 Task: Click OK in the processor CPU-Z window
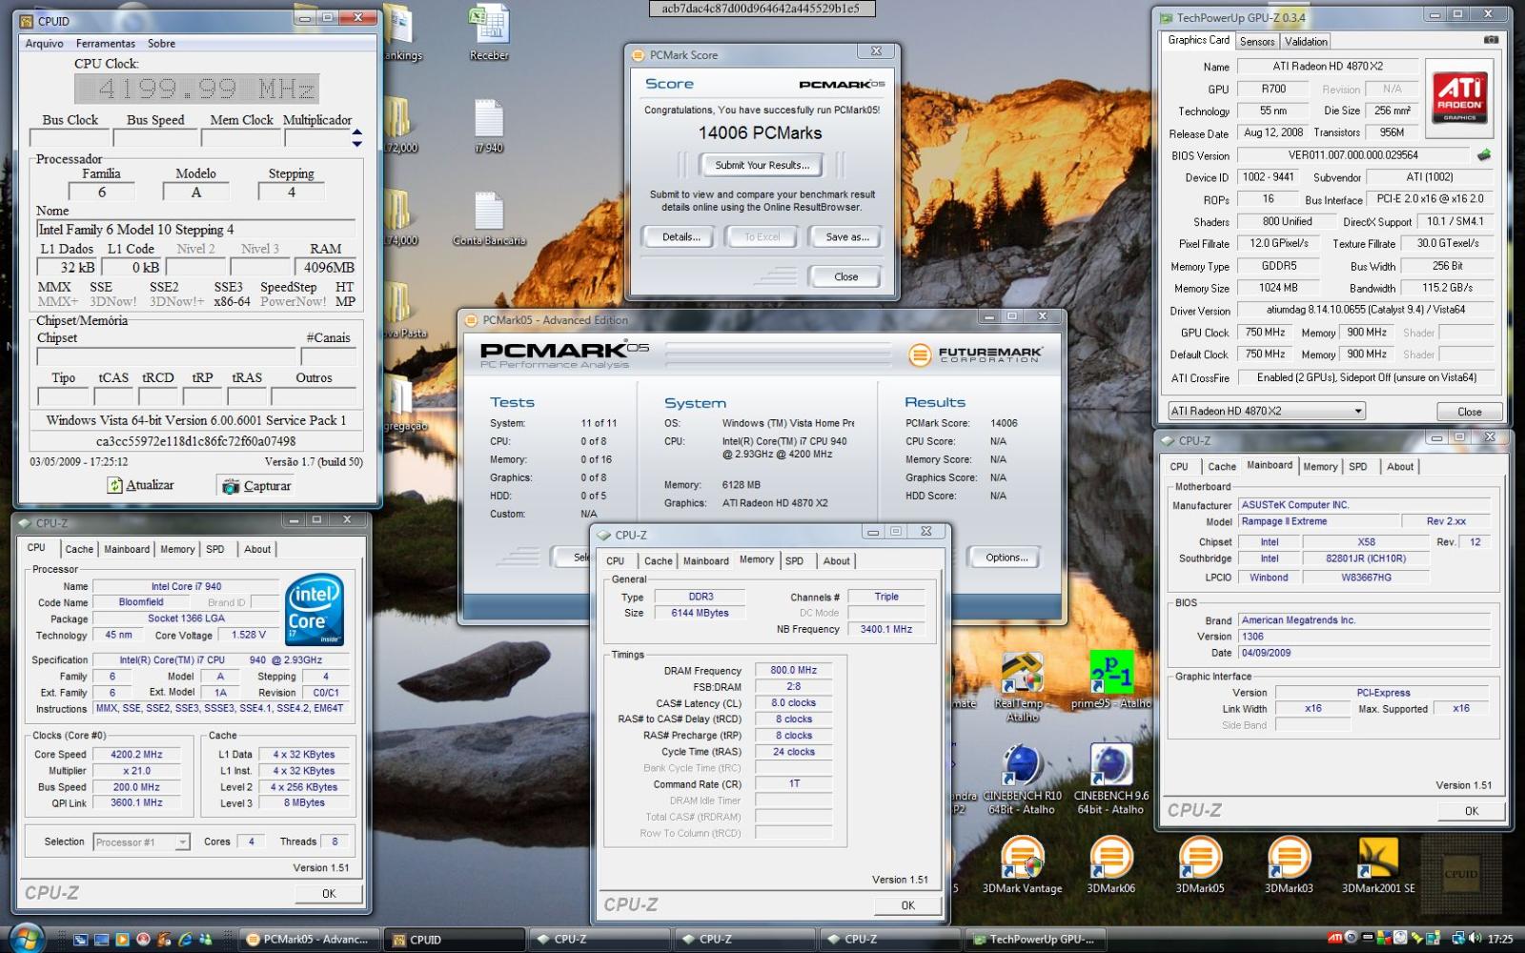(x=329, y=894)
